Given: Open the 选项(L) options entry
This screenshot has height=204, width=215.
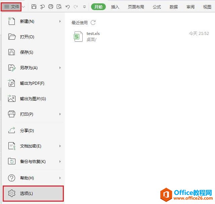Looking at the screenshot, I should tap(33, 194).
